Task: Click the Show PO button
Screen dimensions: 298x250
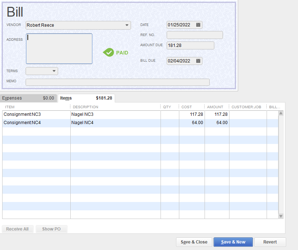Action: (51, 229)
